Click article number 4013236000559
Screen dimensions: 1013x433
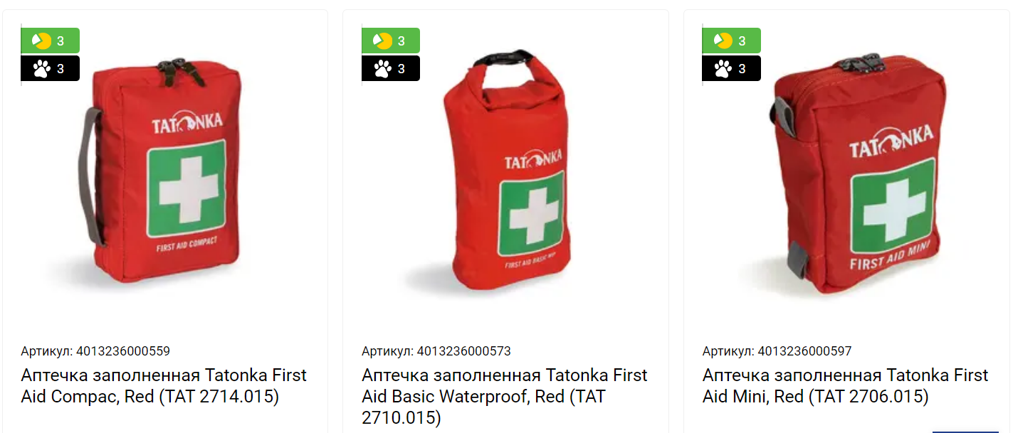click(x=95, y=351)
